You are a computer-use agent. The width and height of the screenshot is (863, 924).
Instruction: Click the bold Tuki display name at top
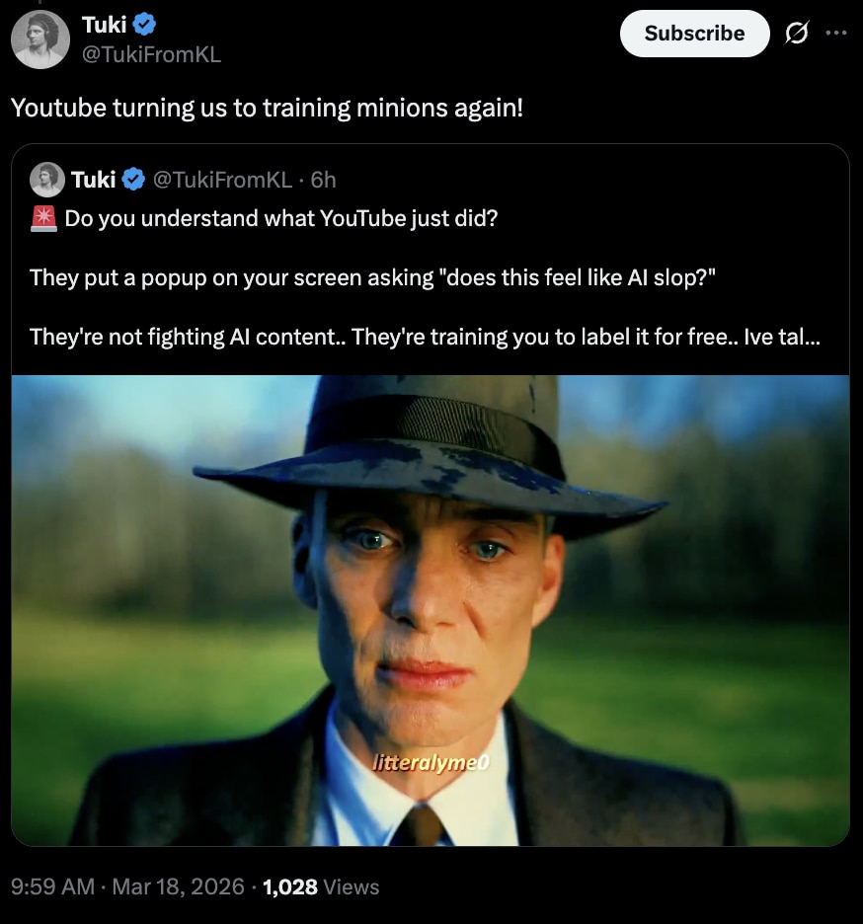(104, 25)
